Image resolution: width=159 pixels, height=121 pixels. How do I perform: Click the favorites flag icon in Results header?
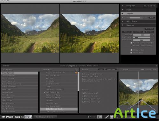pyautogui.click(x=76, y=69)
